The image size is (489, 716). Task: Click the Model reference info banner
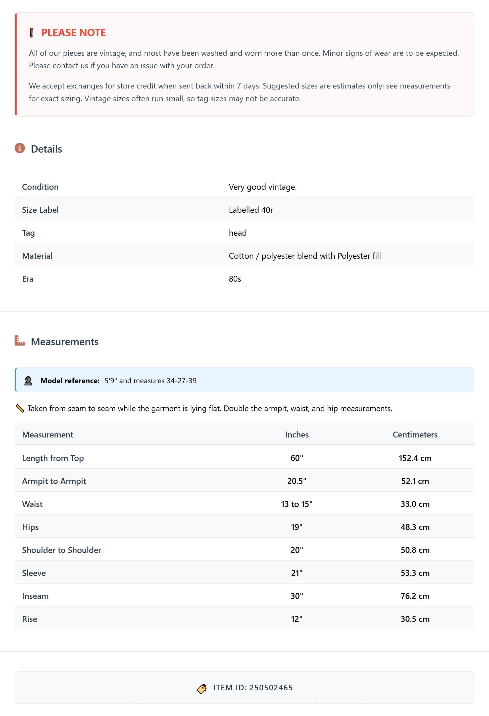click(x=244, y=380)
